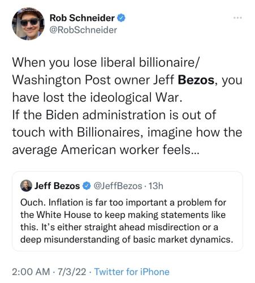Click the 13h timestamp on quoted tweet
The width and height of the screenshot is (255, 283).
pyautogui.click(x=156, y=186)
